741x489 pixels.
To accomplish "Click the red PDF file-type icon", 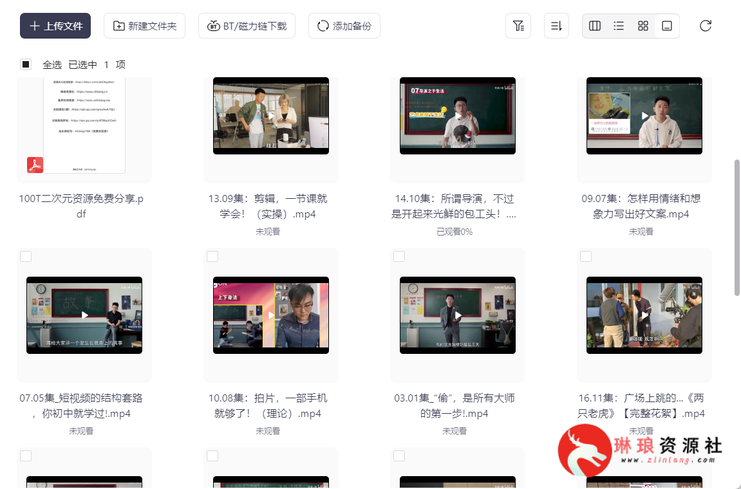I will [x=35, y=165].
